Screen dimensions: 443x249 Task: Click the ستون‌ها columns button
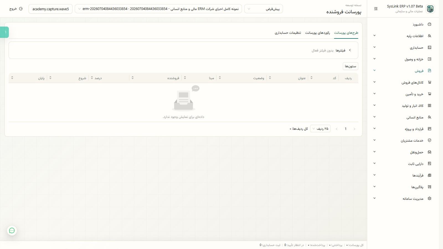351,66
